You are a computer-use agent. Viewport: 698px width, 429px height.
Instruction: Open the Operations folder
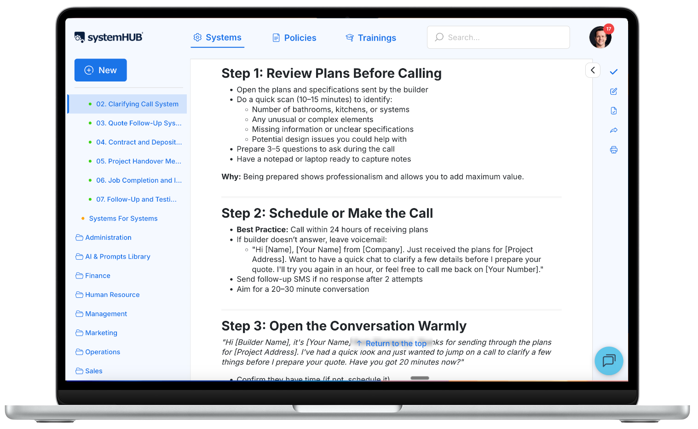(x=98, y=352)
